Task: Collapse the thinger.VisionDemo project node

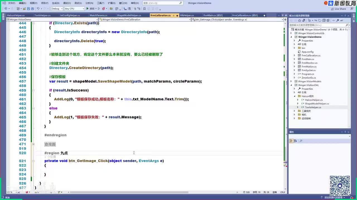Action: pos(291,37)
